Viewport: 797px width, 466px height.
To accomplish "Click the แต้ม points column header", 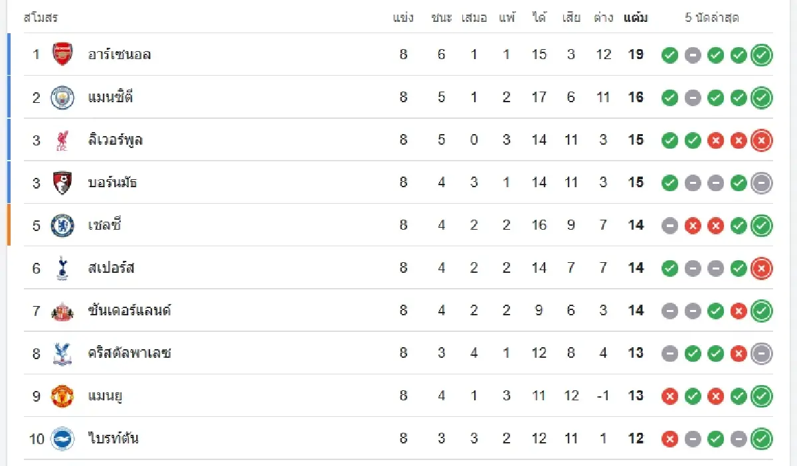I will point(636,18).
